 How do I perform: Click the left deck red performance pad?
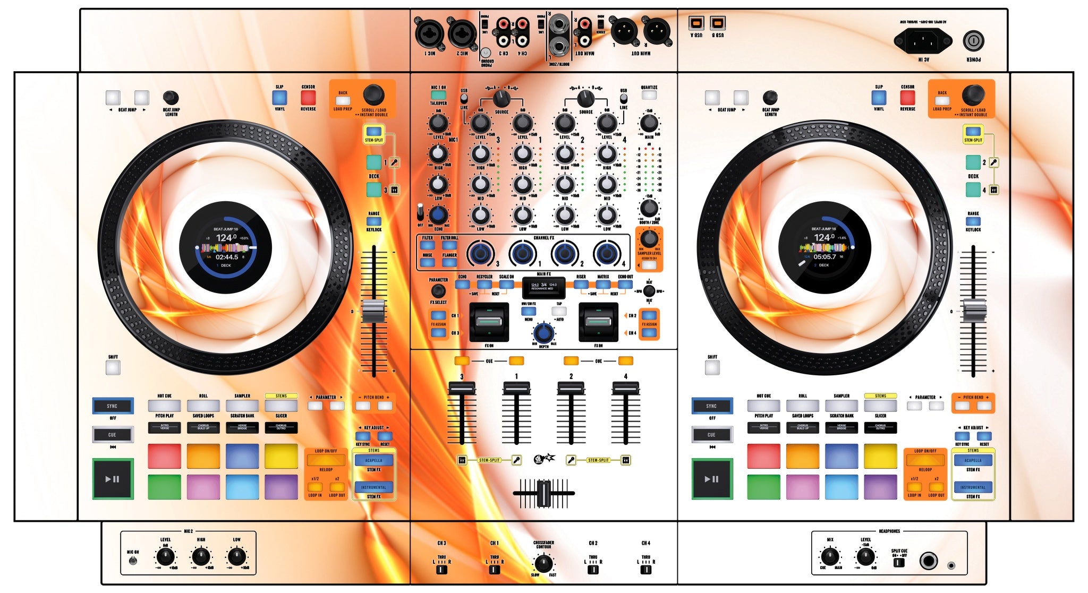pos(164,456)
